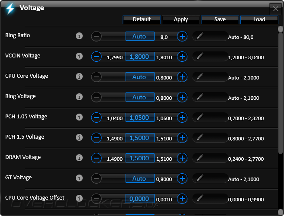Decrease PCH 1.5 Voltage with minus
This screenshot has width=284, height=216.
coord(97,138)
